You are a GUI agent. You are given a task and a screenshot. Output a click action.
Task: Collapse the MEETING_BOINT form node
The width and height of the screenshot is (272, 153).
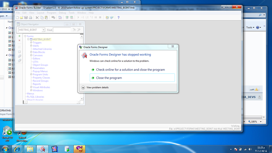pos(28,39)
